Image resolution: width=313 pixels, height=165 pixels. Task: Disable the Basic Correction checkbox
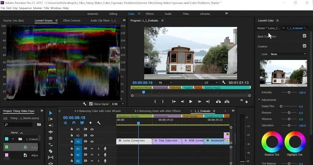(304, 36)
